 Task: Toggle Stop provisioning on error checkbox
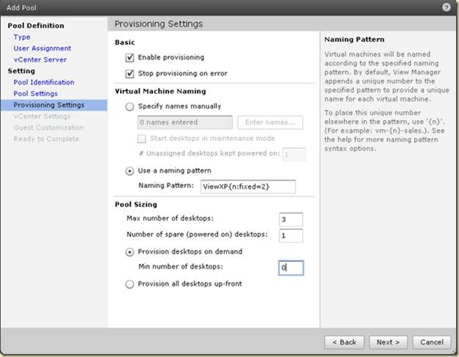click(130, 73)
